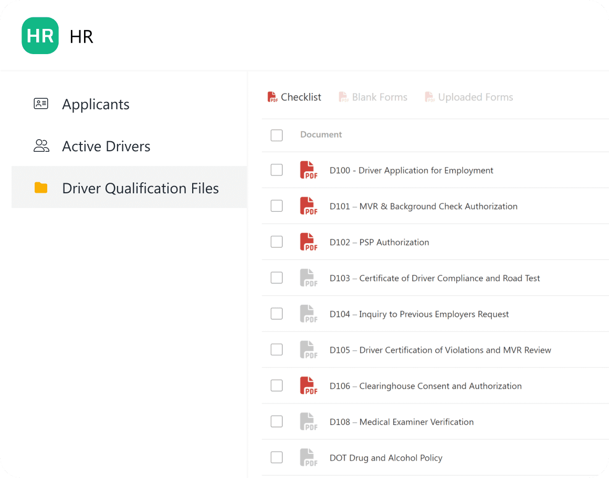This screenshot has height=478, width=609.
Task: Open the Active Drivers section
Action: click(x=129, y=146)
